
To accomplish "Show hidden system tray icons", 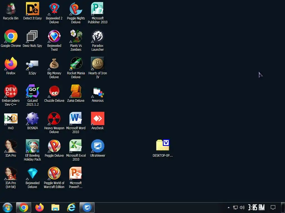I will [x=229, y=207].
